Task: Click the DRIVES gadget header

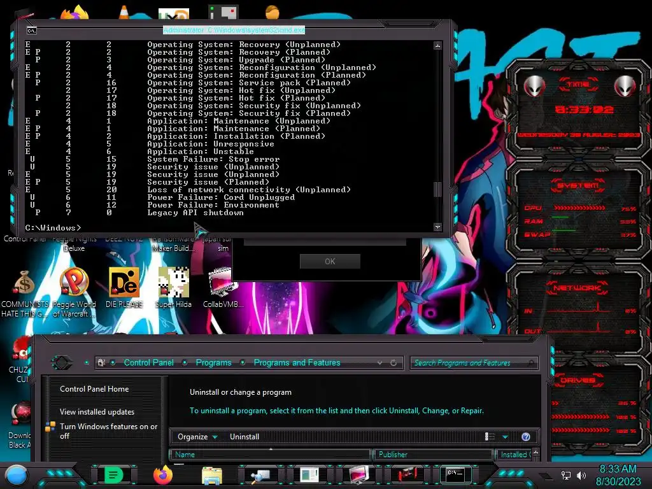Action: click(x=577, y=380)
